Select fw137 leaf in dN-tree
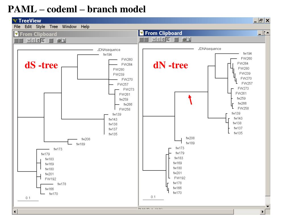Viewport: 291px width, 224px height. [x=238, y=128]
